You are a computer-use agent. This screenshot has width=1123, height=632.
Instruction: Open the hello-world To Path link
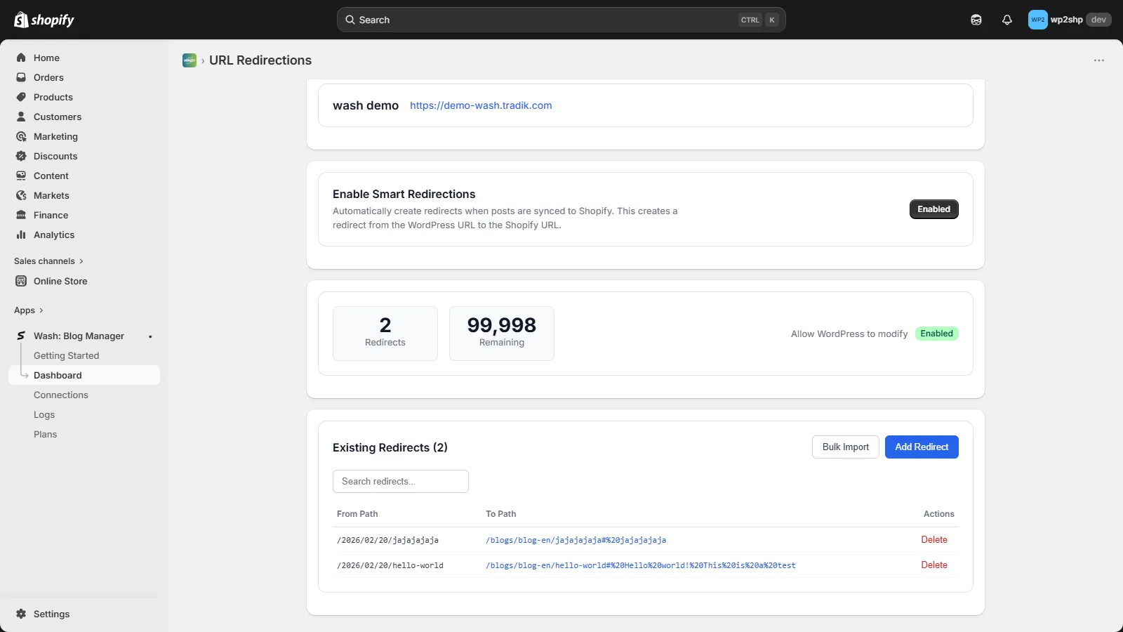pyautogui.click(x=640, y=565)
